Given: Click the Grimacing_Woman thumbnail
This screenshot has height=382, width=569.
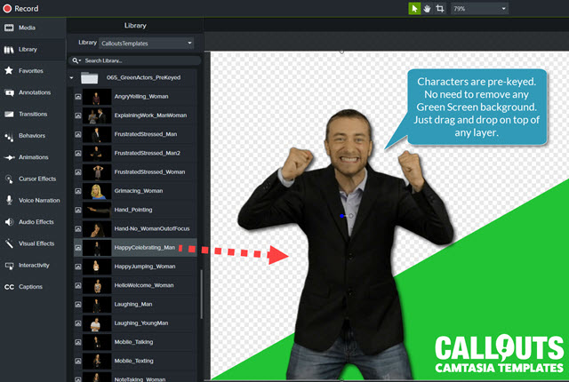Looking at the screenshot, I should (95, 191).
